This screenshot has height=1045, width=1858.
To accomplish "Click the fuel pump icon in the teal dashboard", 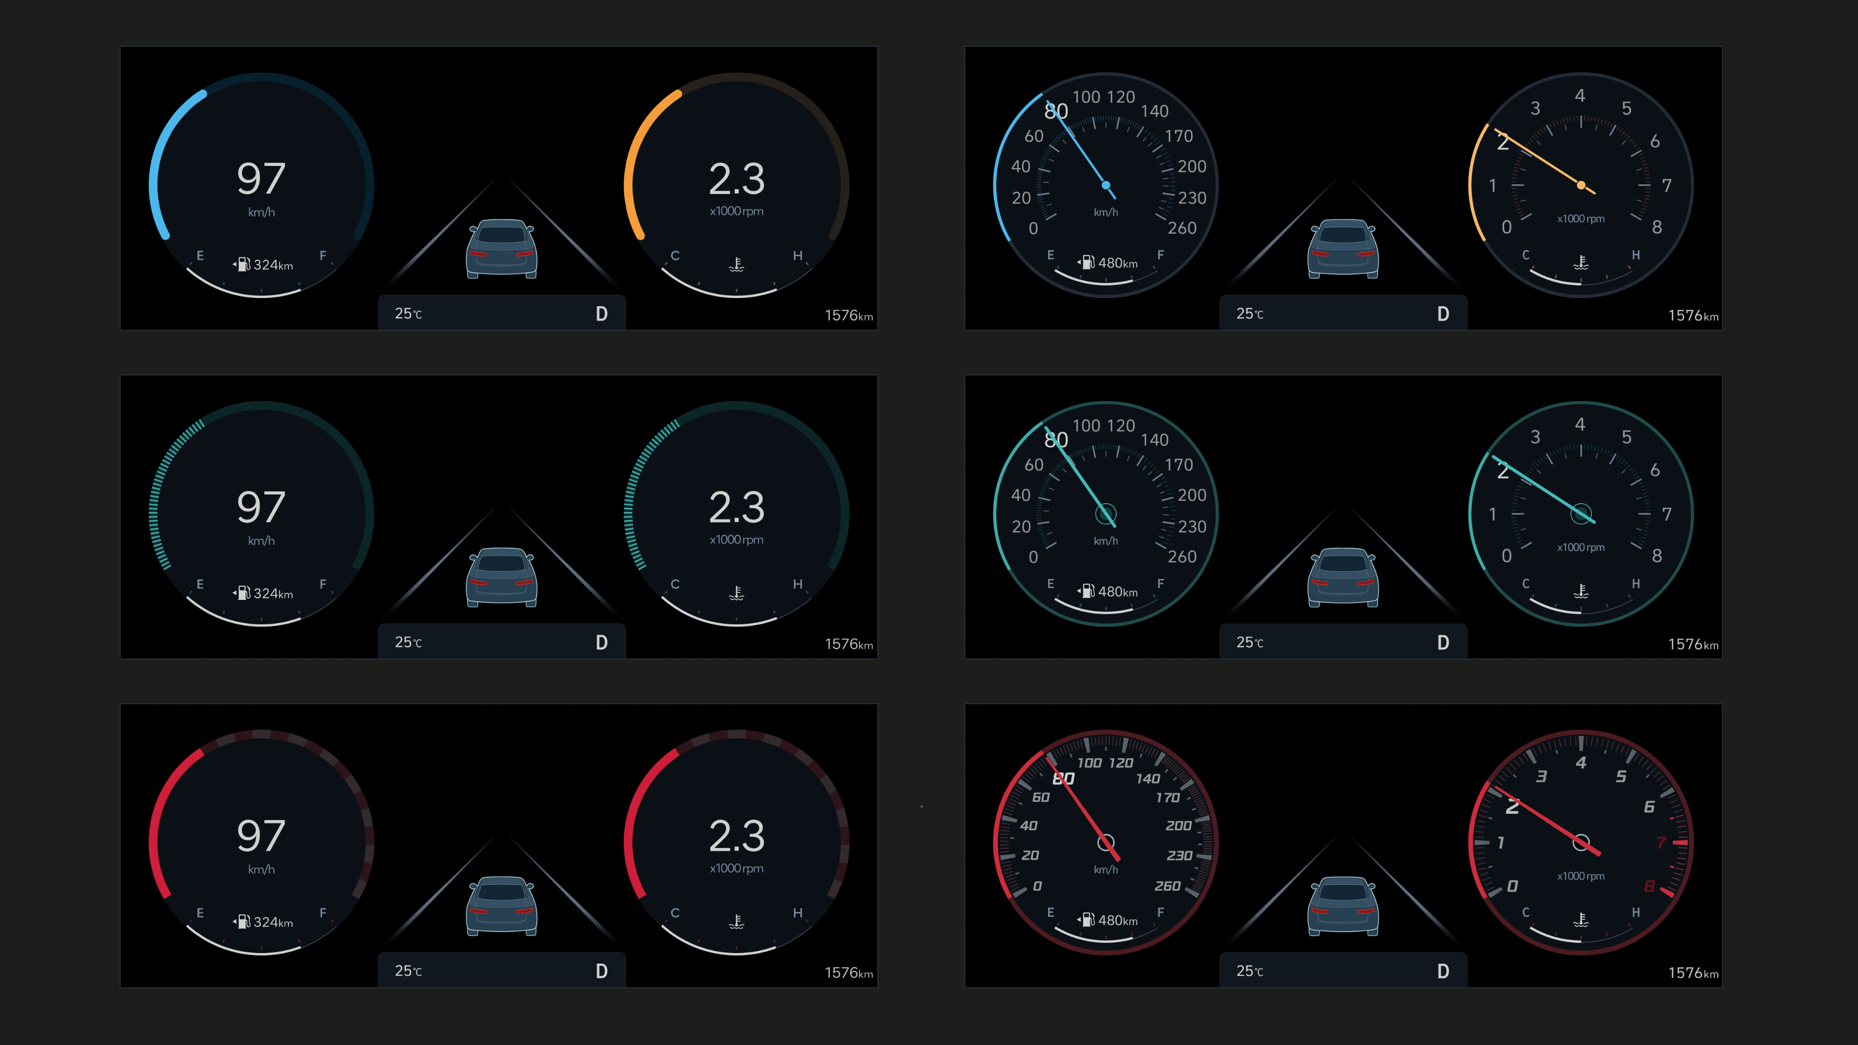I will click(x=244, y=593).
